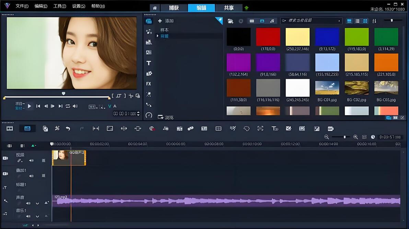Expand the 音乐1 track chevron

pyautogui.click(x=37, y=216)
